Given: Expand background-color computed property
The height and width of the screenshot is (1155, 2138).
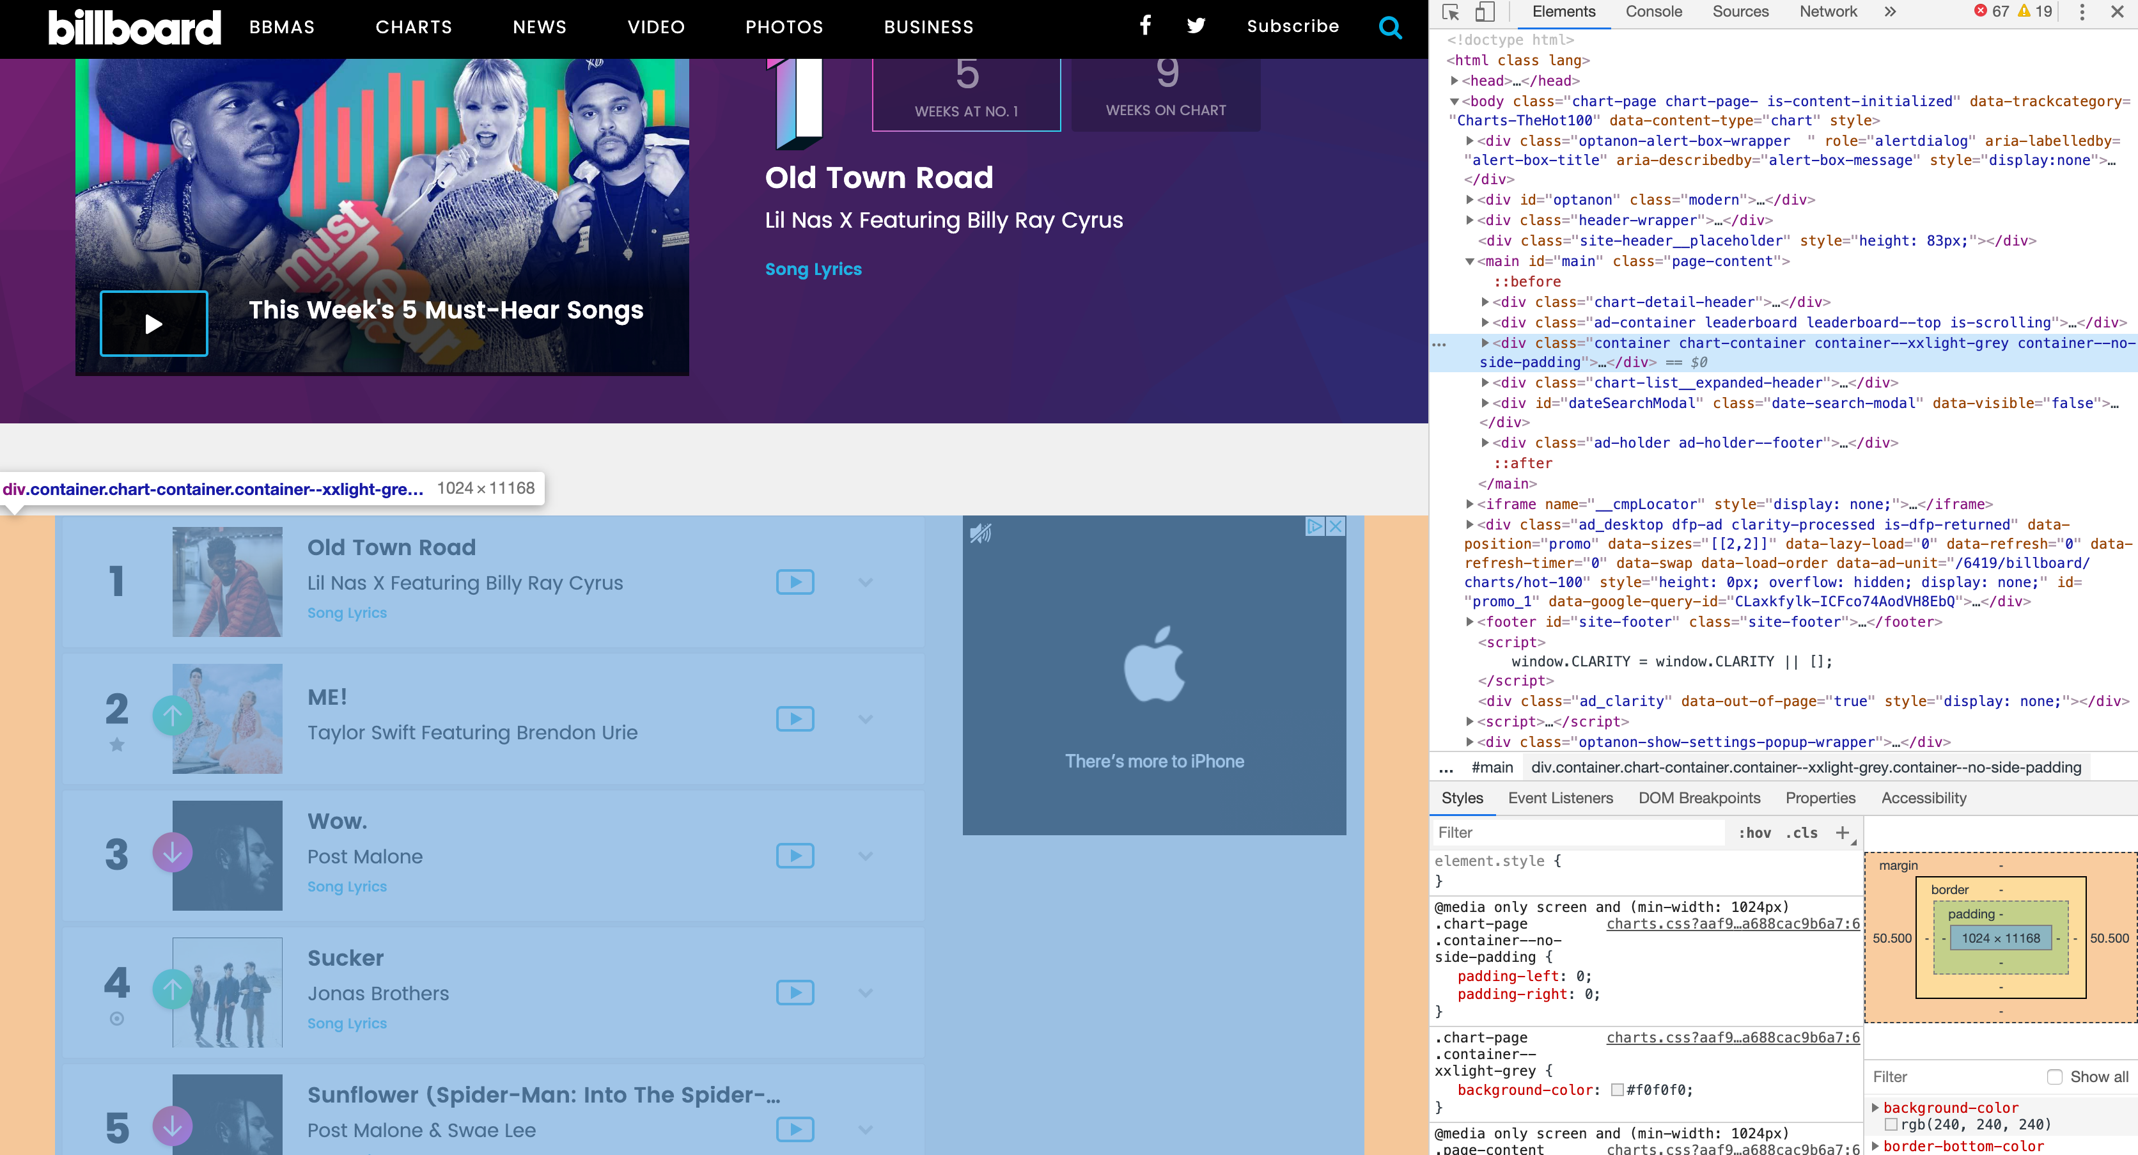Looking at the screenshot, I should (1875, 1108).
